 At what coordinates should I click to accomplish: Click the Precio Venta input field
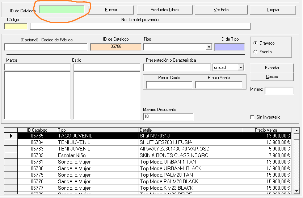(219, 85)
